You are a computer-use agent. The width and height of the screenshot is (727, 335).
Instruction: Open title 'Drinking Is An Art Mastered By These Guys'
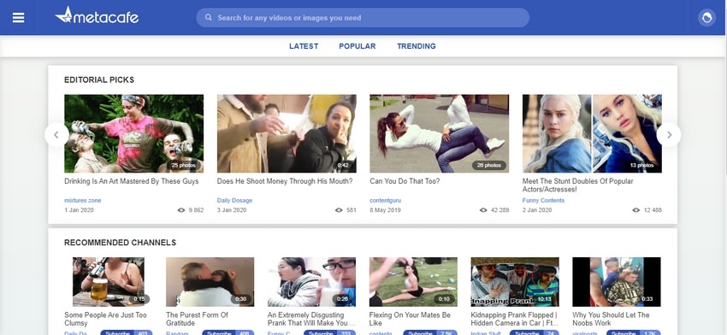point(132,181)
